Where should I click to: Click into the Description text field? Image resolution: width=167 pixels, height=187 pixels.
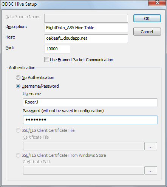click(86, 28)
